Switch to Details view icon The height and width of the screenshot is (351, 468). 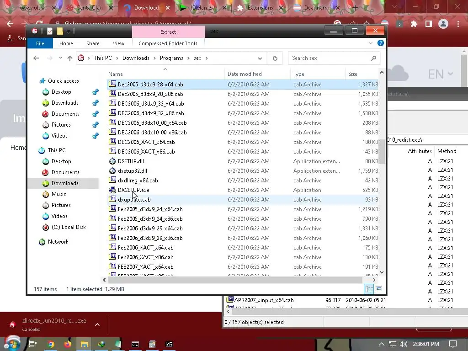(369, 289)
